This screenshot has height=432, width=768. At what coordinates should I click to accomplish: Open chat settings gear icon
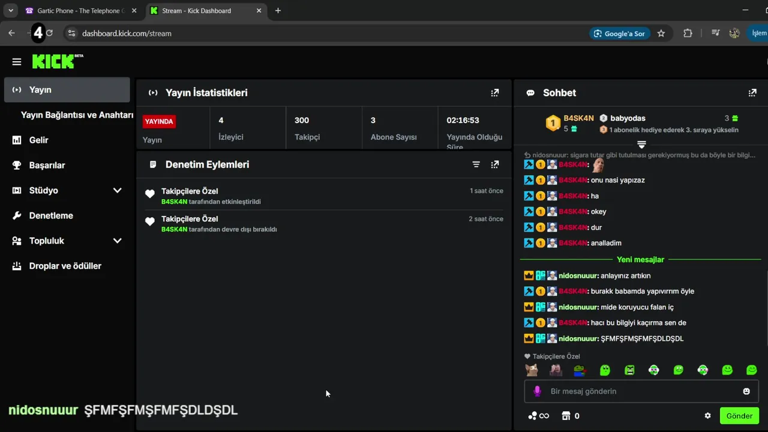(x=707, y=416)
